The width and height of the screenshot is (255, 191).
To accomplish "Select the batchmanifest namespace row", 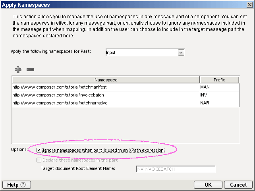I will coord(106,87).
